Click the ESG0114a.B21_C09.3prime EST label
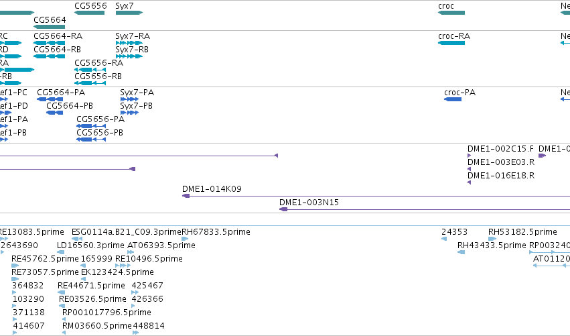This screenshot has height=336, width=570. click(126, 232)
